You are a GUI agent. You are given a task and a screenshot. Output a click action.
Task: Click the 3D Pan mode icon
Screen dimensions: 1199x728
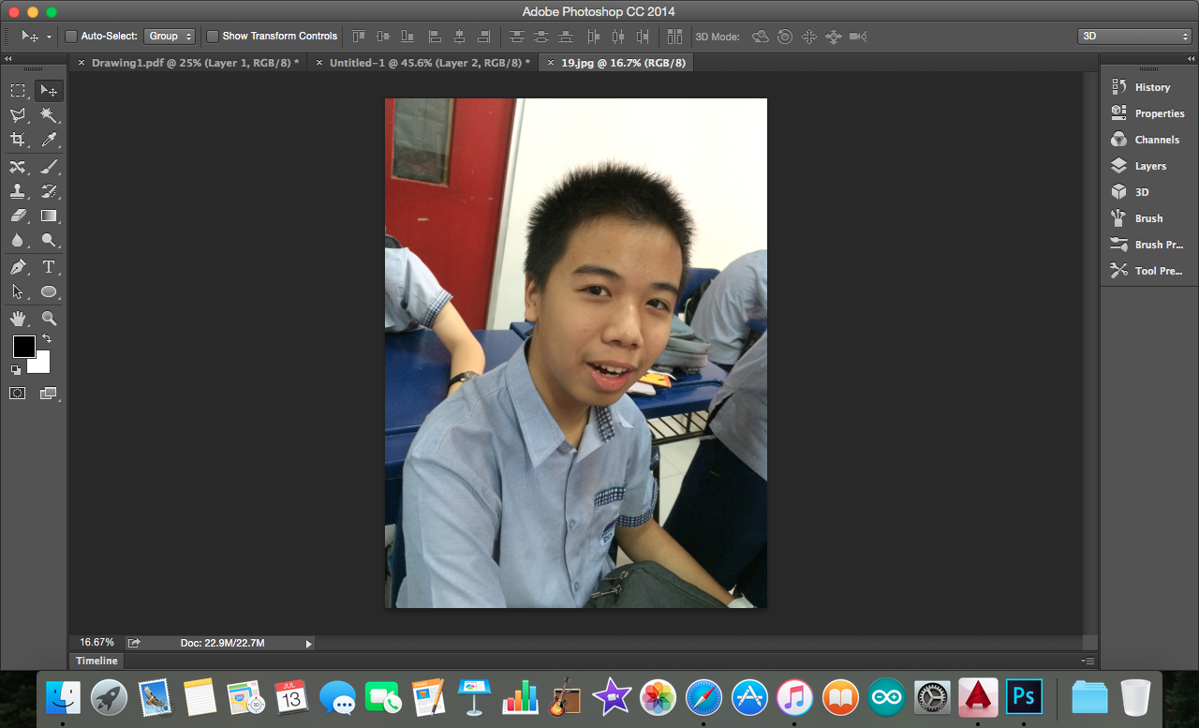809,37
